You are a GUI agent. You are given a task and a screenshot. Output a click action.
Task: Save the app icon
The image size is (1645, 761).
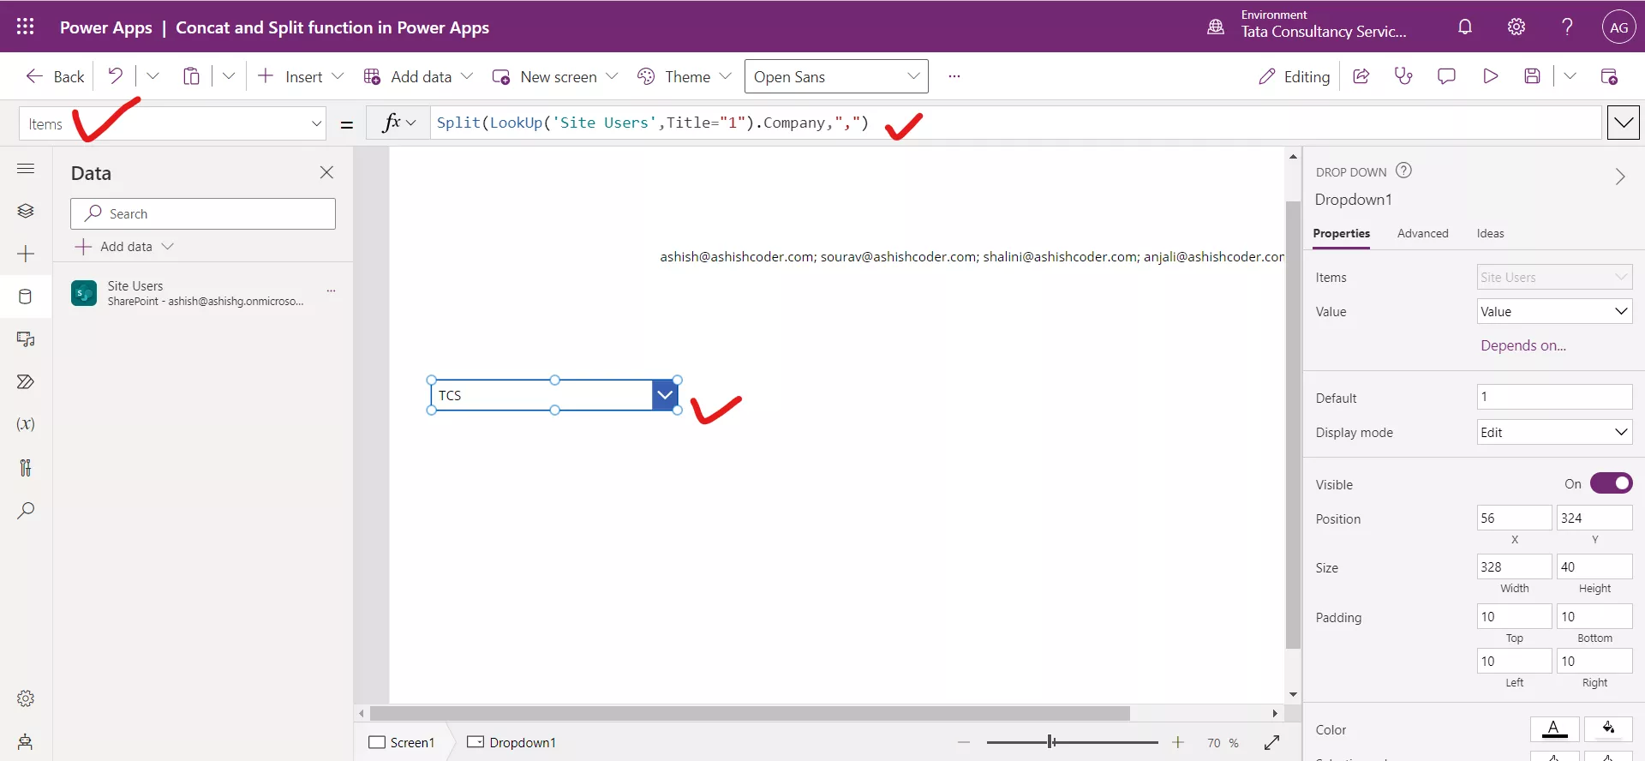click(x=1533, y=76)
